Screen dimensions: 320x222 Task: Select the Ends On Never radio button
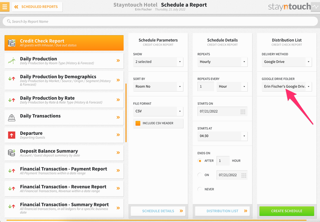click(x=200, y=189)
